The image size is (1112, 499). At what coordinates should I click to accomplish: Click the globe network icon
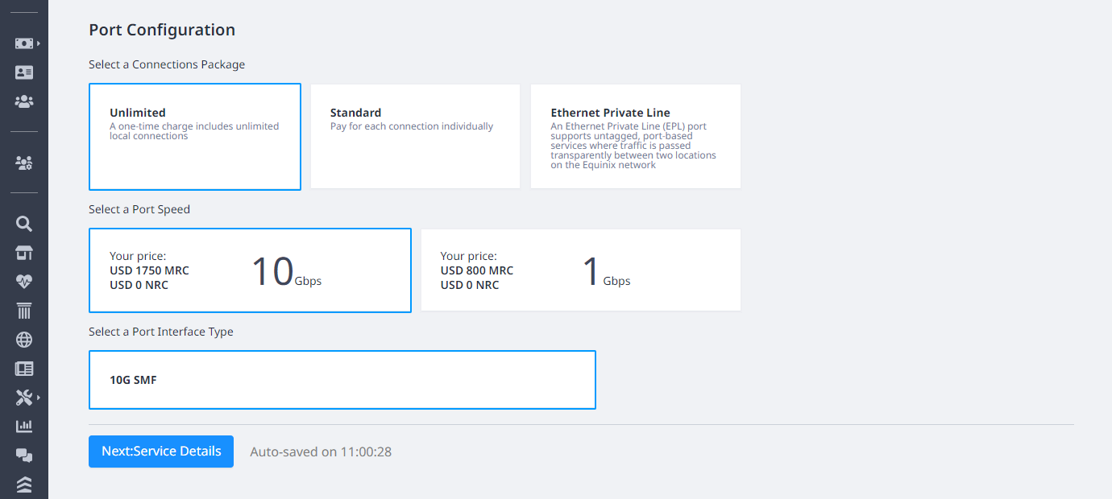point(24,340)
